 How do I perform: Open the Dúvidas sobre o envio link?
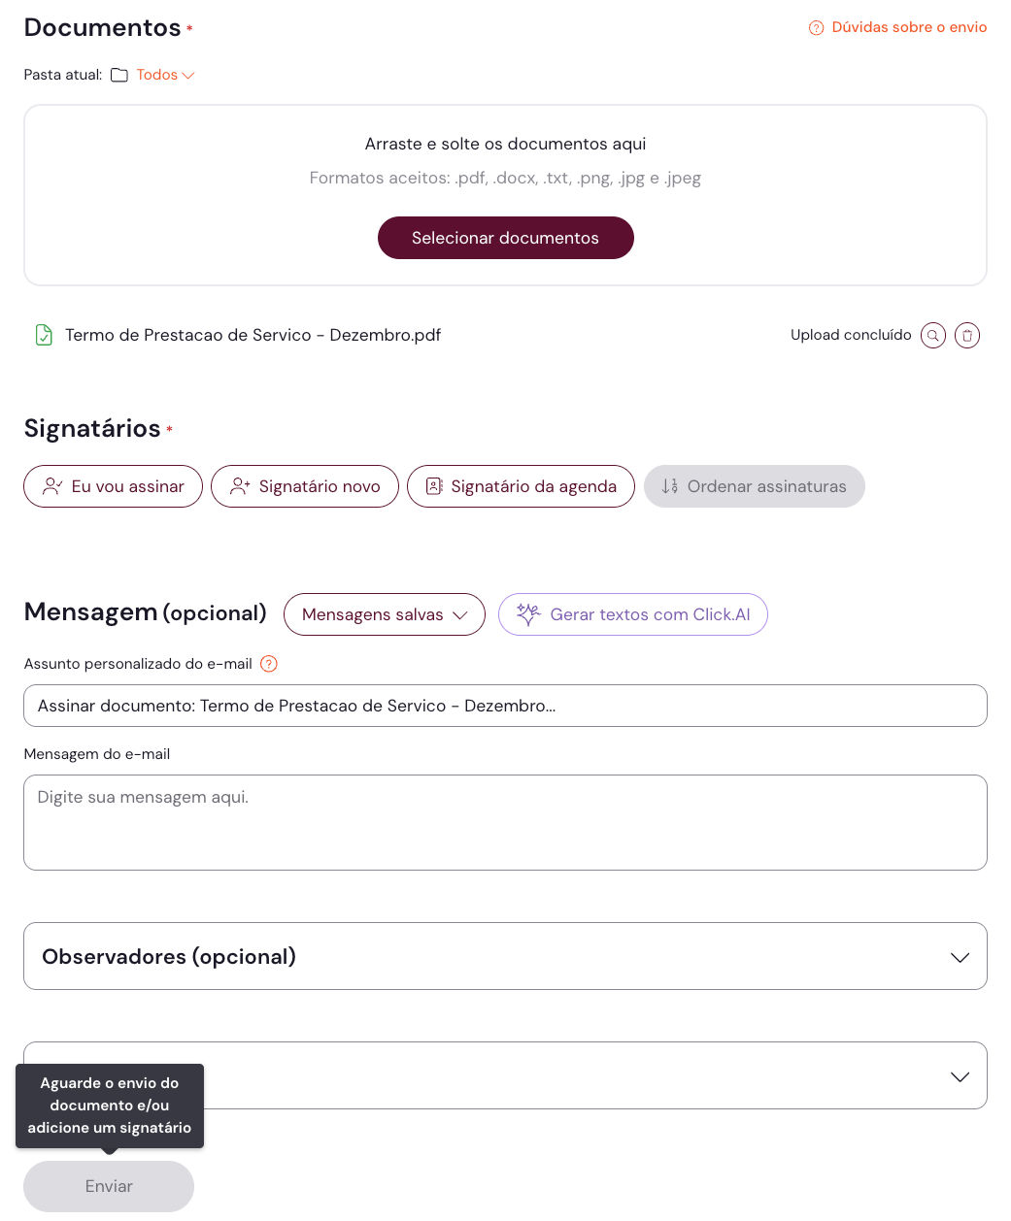point(909,27)
